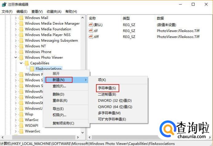Open the 编辑(E) menu

coord(22,12)
